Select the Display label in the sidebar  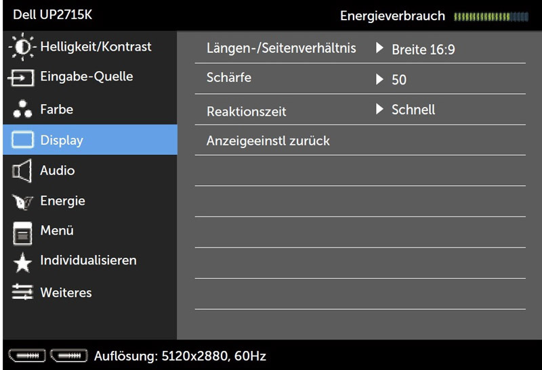pyautogui.click(x=62, y=140)
